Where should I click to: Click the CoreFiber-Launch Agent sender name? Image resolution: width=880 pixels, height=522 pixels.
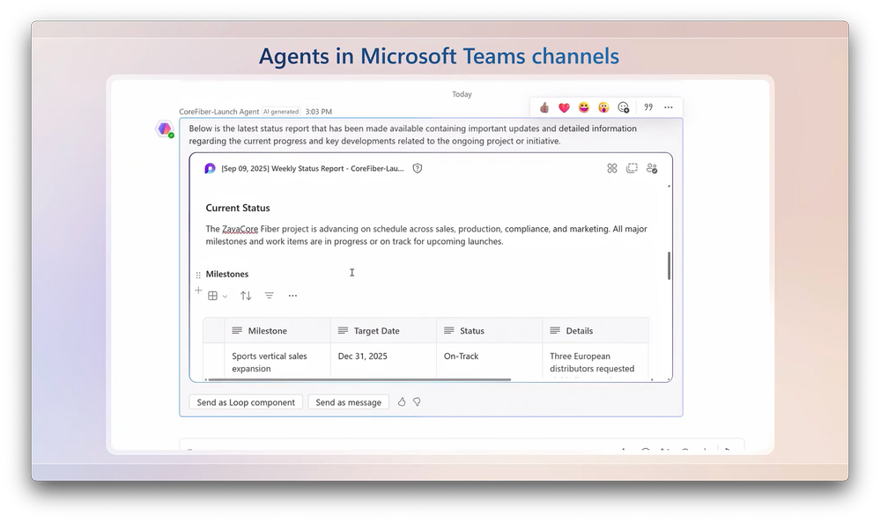tap(218, 112)
